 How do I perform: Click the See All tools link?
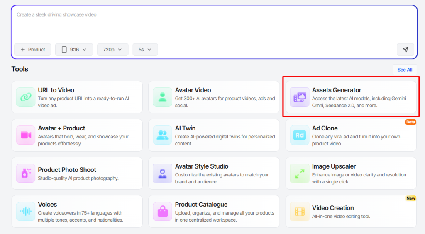405,70
